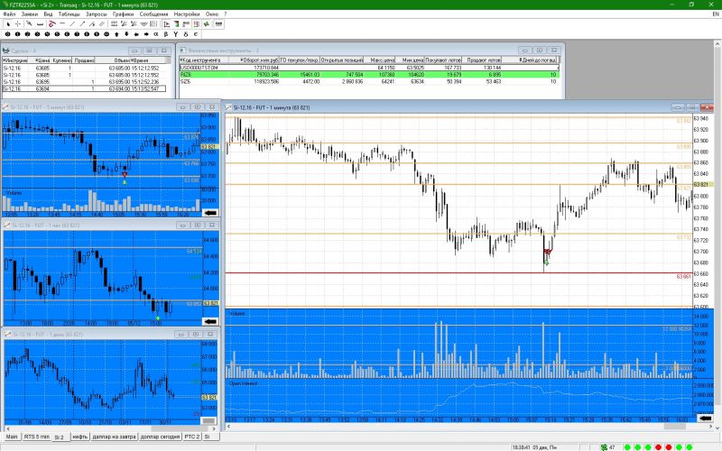Image resolution: width=722 pixels, height=451 pixels.
Task: Select the horizontal line drawing tool
Action: pos(62,24)
